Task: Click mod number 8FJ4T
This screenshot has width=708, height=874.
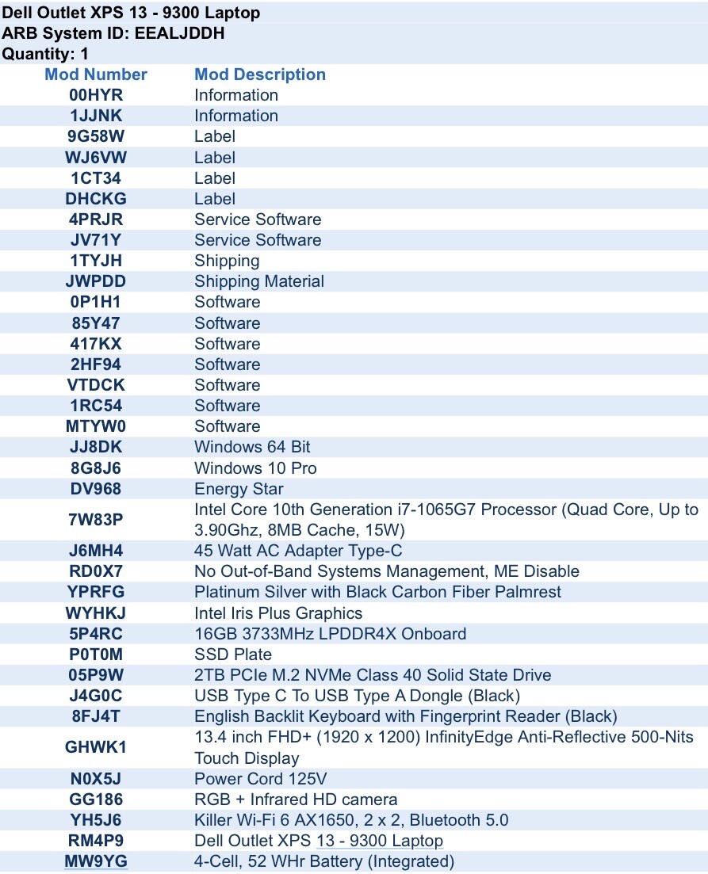Action: (96, 716)
